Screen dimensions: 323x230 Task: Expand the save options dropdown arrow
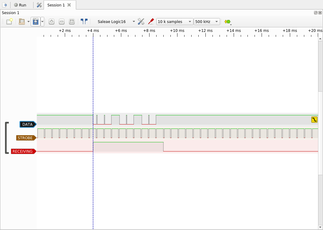pos(42,22)
